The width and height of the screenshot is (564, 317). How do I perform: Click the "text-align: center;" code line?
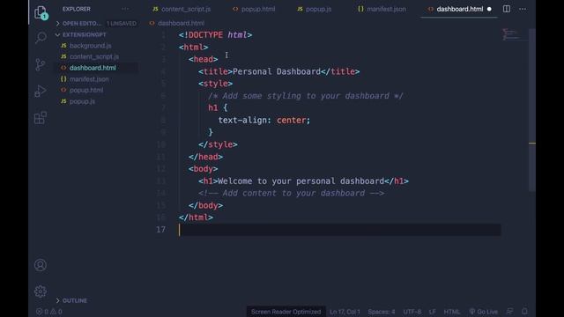pos(264,120)
